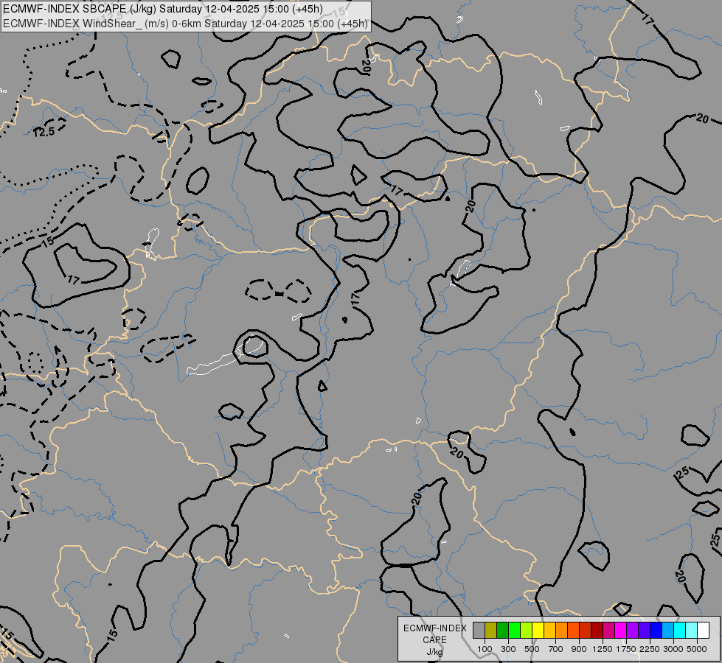Pick the cyan legend swatch
The width and height of the screenshot is (722, 663).
(x=680, y=631)
